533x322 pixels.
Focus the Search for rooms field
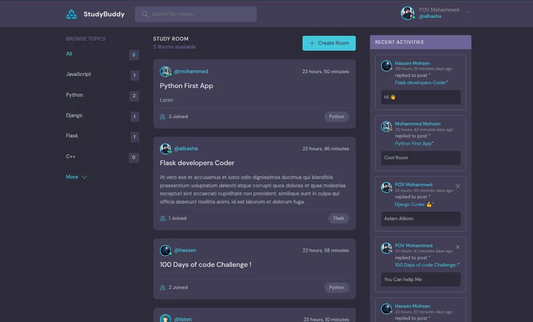(196, 14)
